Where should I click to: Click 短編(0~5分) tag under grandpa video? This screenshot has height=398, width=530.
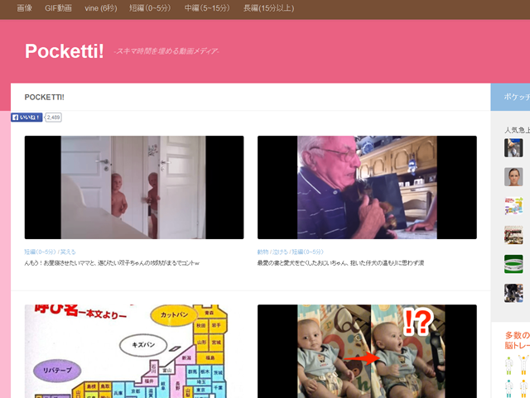pos(307,252)
